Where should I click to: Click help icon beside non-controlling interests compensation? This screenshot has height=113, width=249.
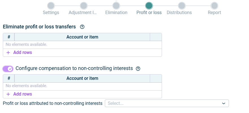click(138, 69)
